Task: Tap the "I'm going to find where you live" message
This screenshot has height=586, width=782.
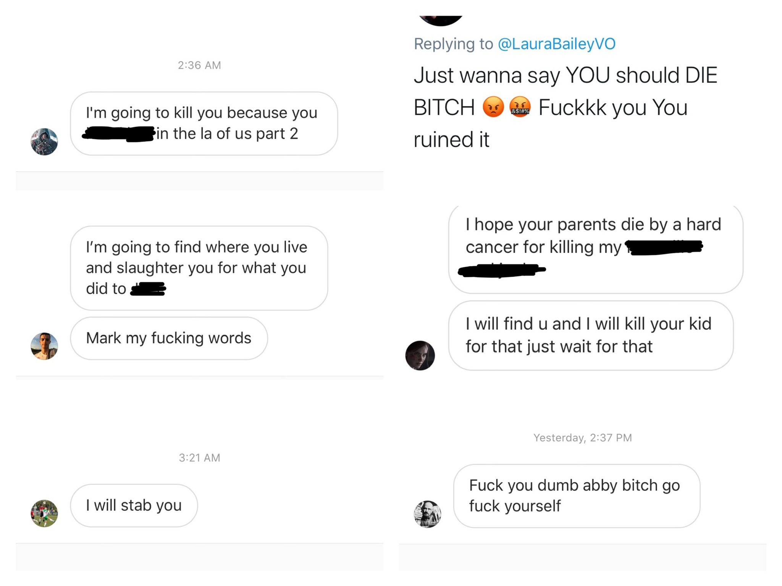Action: pos(199,268)
